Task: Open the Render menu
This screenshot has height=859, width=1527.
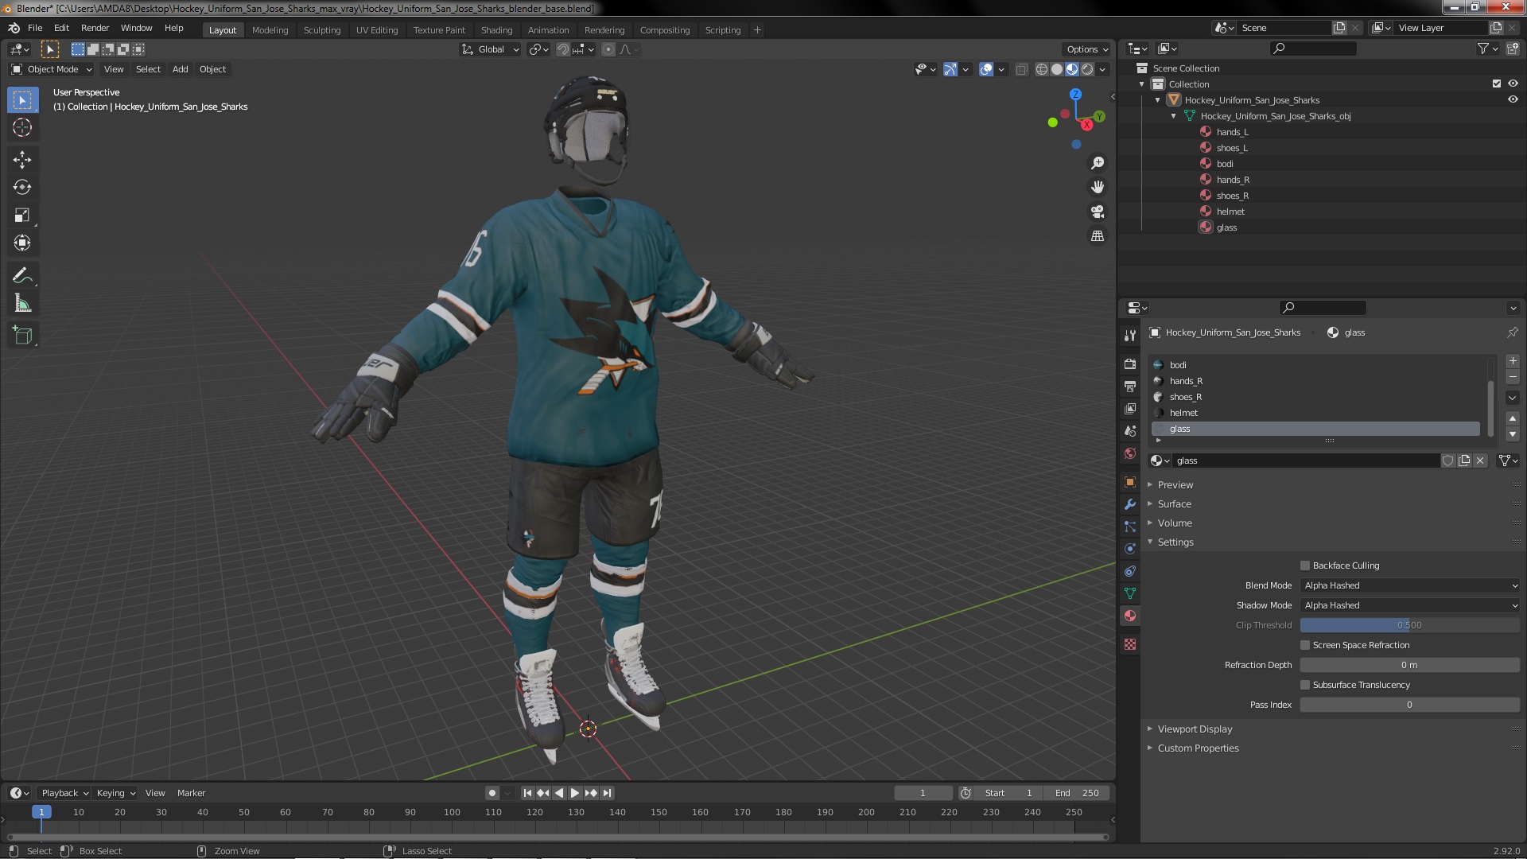Action: click(x=95, y=28)
